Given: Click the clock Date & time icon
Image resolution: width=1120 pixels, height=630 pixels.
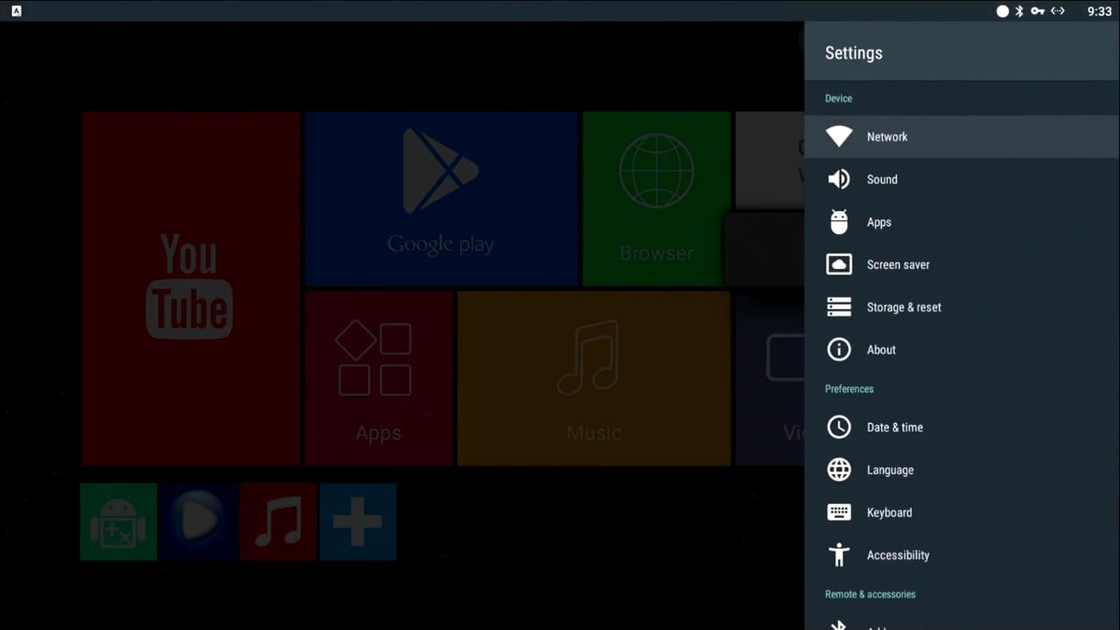Looking at the screenshot, I should point(839,427).
